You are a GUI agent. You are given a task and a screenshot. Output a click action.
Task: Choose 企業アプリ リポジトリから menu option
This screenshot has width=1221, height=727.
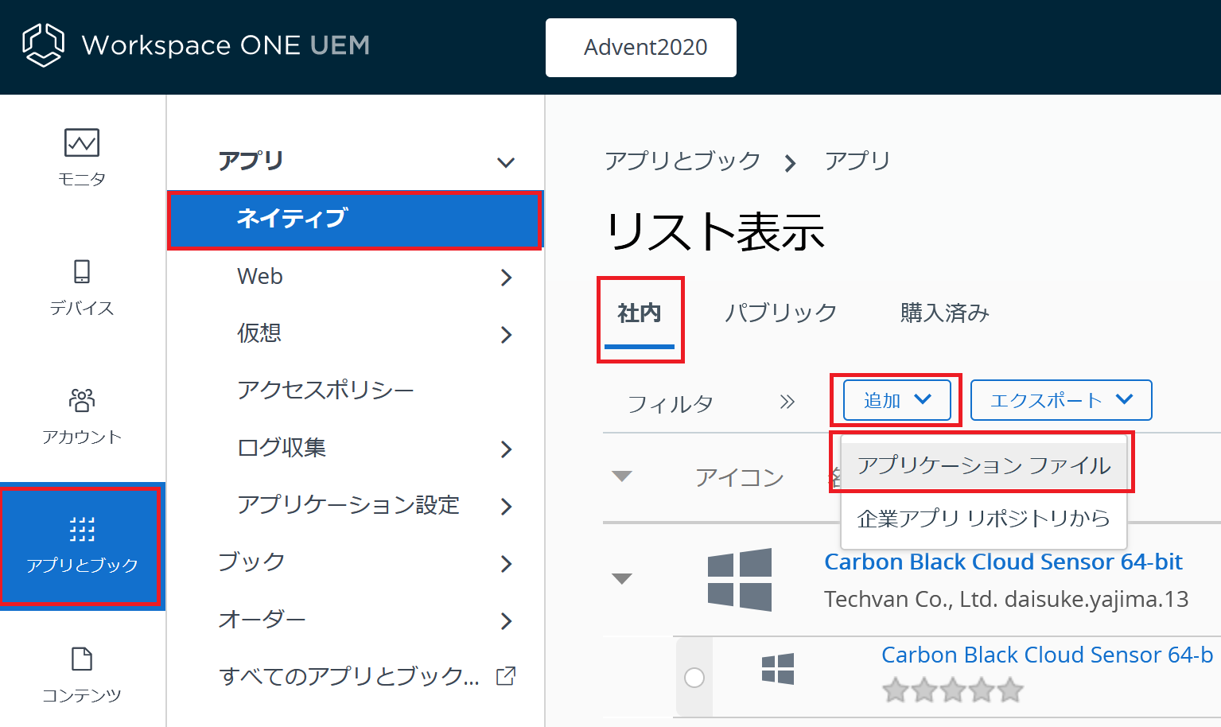pyautogui.click(x=983, y=519)
